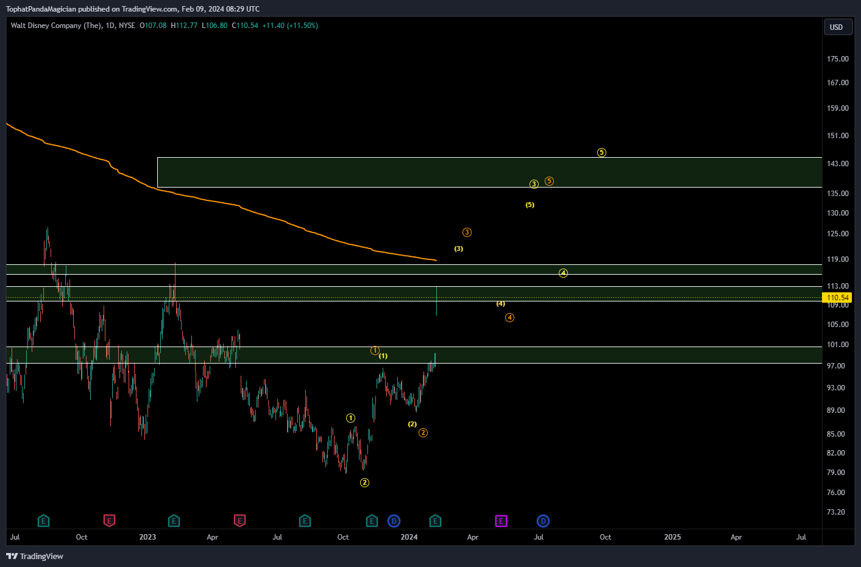Click the magenta upcoming earnings marker
The height and width of the screenshot is (567, 861).
click(501, 521)
